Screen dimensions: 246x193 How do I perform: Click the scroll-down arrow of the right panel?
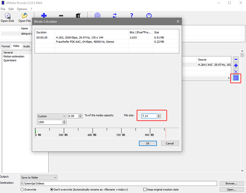(x=242, y=171)
